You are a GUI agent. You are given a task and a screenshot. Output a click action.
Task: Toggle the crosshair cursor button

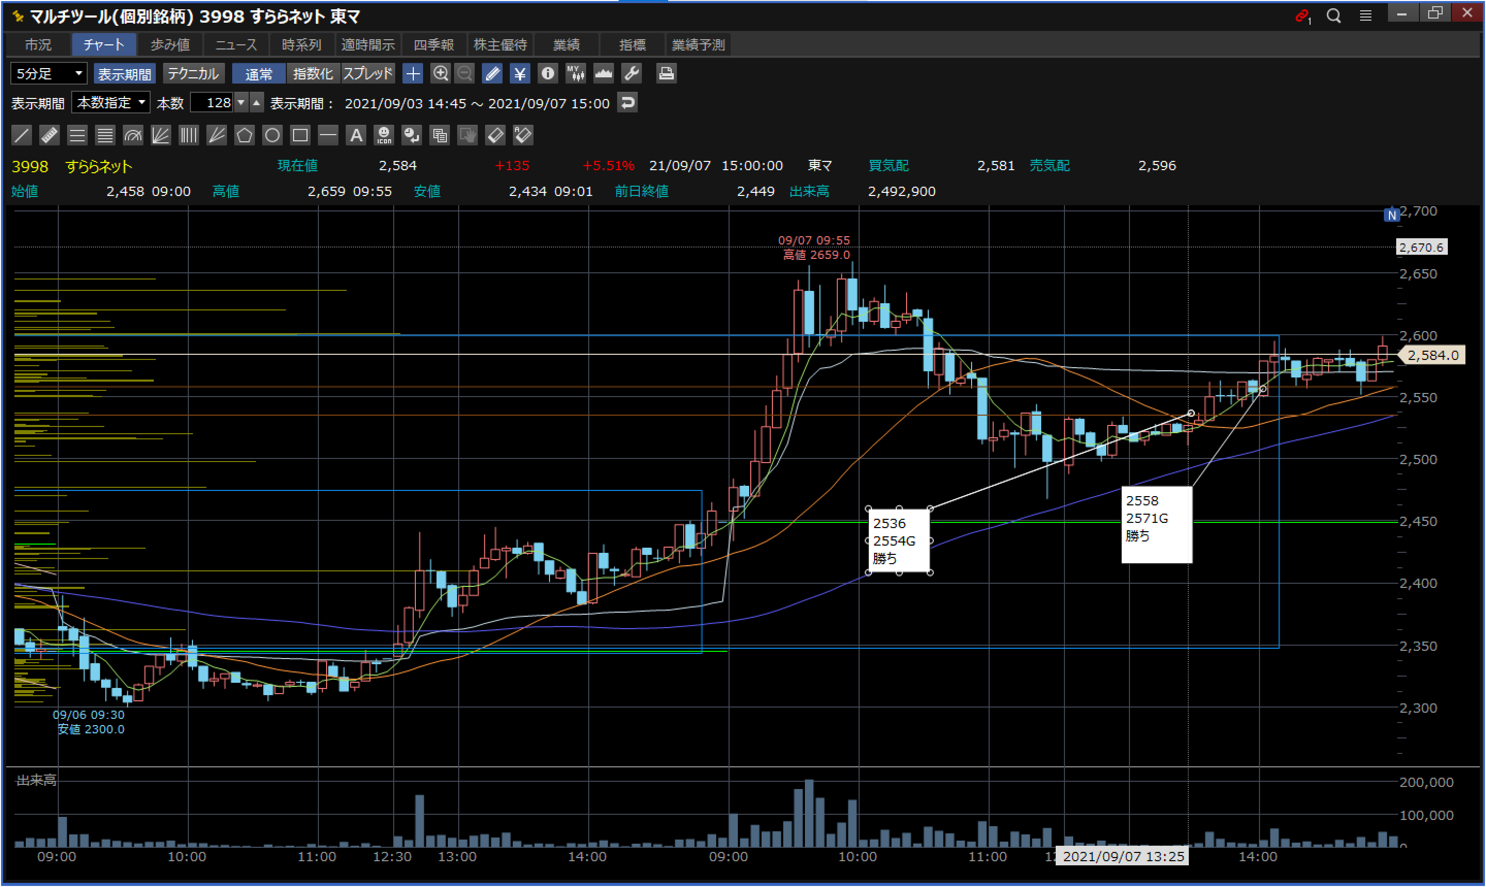413,74
